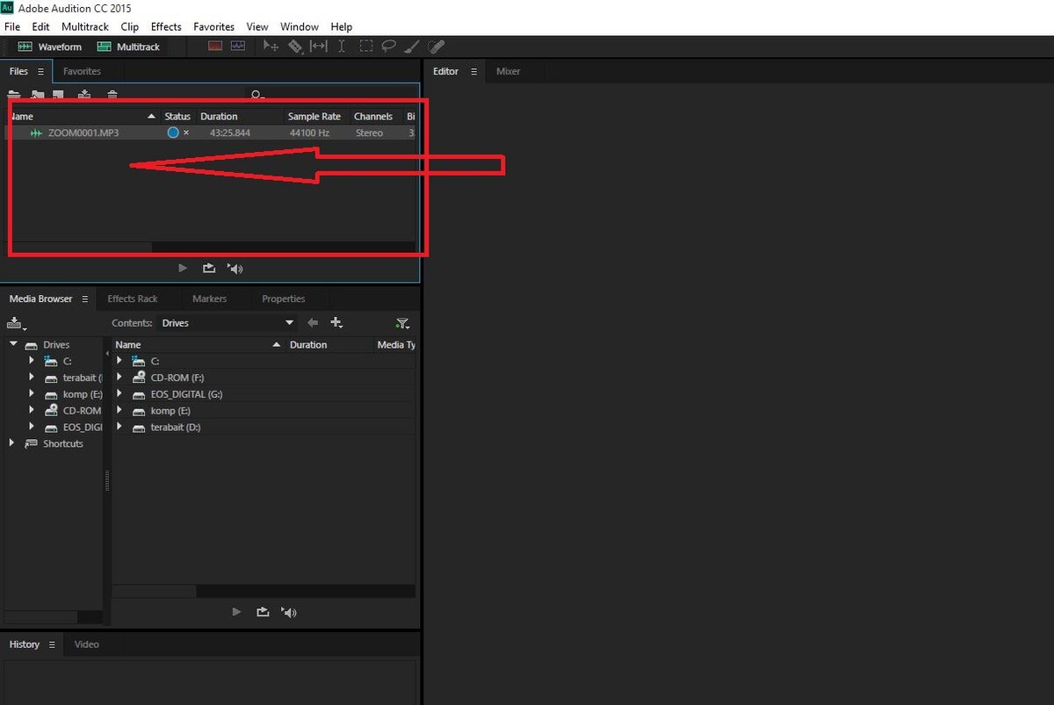Select the Lasso Selection tool
The image size is (1054, 705).
pos(388,47)
